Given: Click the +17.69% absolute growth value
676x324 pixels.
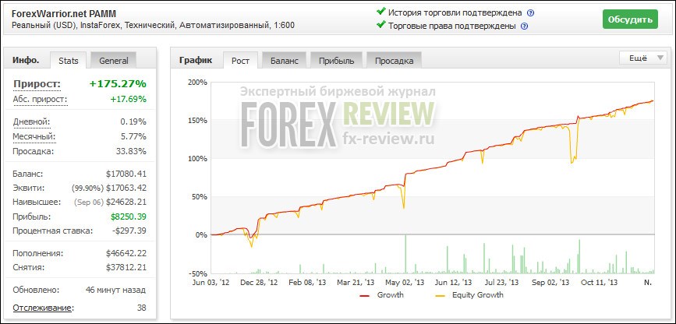Looking at the screenshot, I should point(128,100).
